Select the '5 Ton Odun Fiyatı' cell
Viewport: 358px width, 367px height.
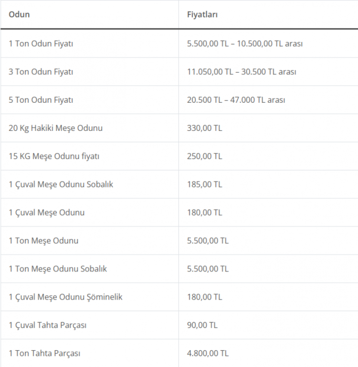pyautogui.click(x=41, y=100)
